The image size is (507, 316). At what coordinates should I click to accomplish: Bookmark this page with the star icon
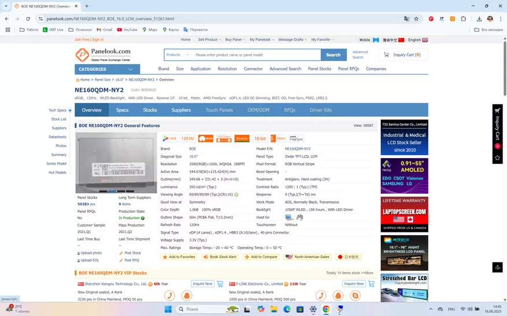click(x=417, y=19)
